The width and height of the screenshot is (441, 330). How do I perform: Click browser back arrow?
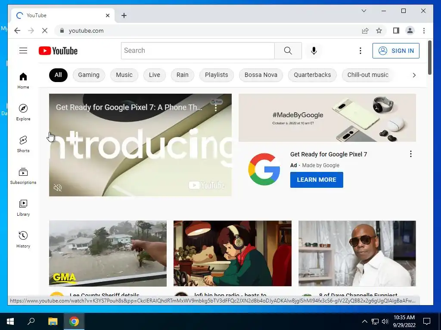click(x=17, y=31)
